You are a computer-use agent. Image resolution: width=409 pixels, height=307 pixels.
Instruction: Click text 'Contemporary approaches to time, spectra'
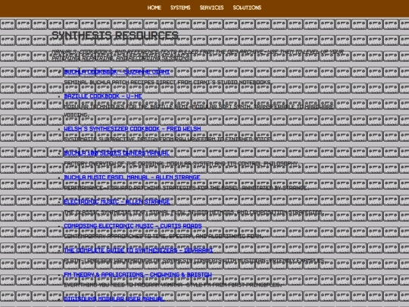(164, 237)
